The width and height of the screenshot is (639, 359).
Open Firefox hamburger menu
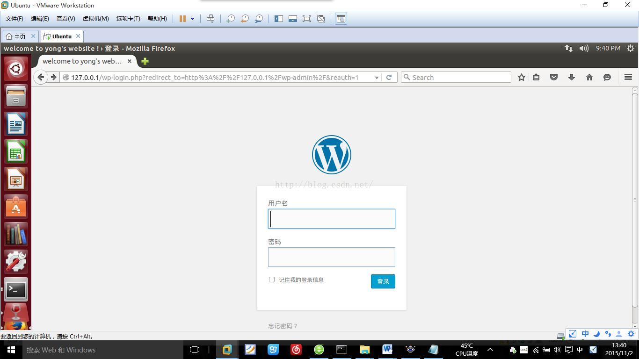coord(628,77)
